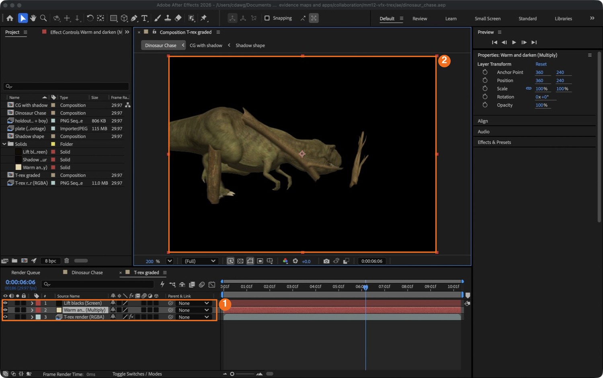Open the (Full) resolution dropdown
The height and width of the screenshot is (378, 603).
(200, 261)
